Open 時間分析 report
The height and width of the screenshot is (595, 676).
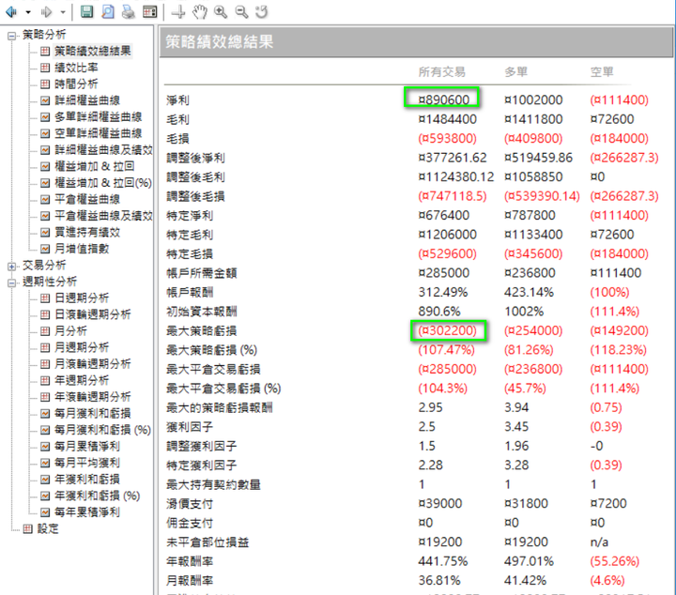(76, 84)
